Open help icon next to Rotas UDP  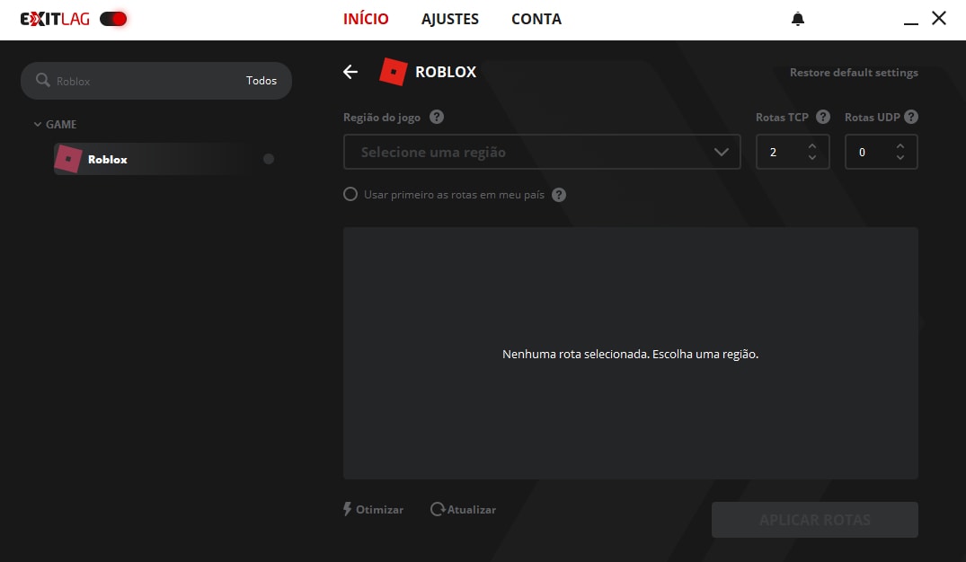(910, 117)
